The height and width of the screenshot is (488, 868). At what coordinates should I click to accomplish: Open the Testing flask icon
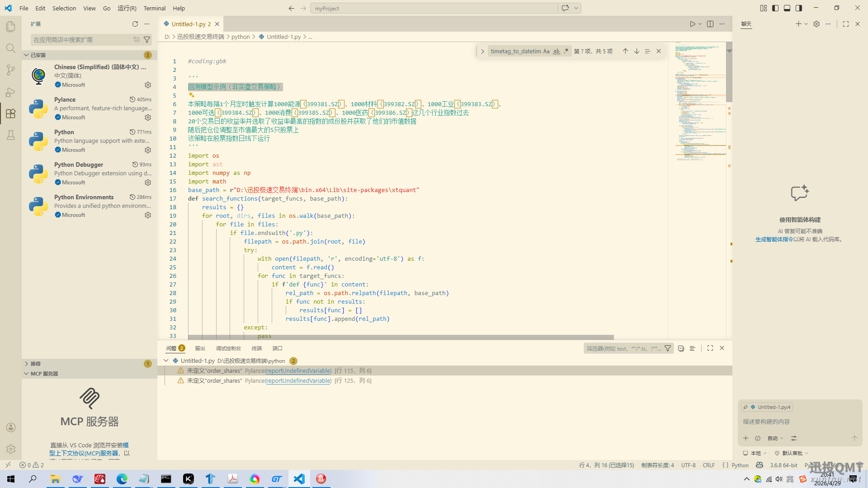point(11,135)
